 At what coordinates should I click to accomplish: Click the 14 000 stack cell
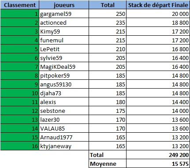[158, 111]
